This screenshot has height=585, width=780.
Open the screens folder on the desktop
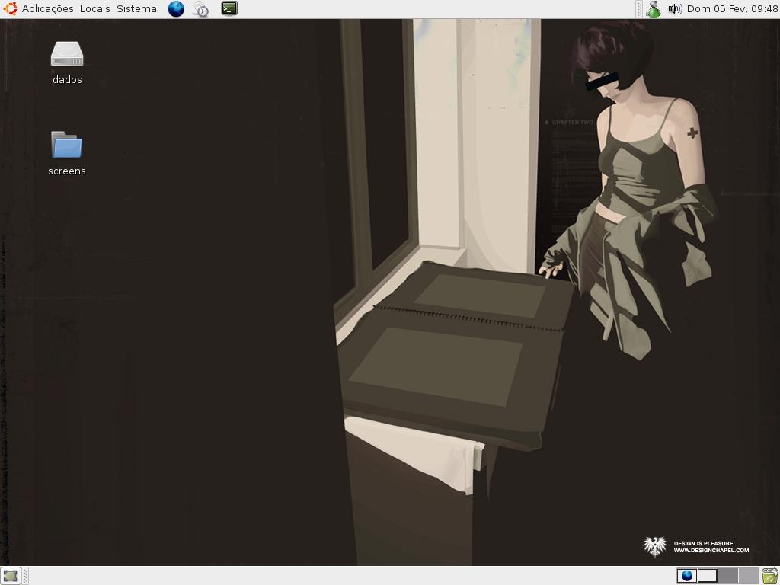[67, 154]
